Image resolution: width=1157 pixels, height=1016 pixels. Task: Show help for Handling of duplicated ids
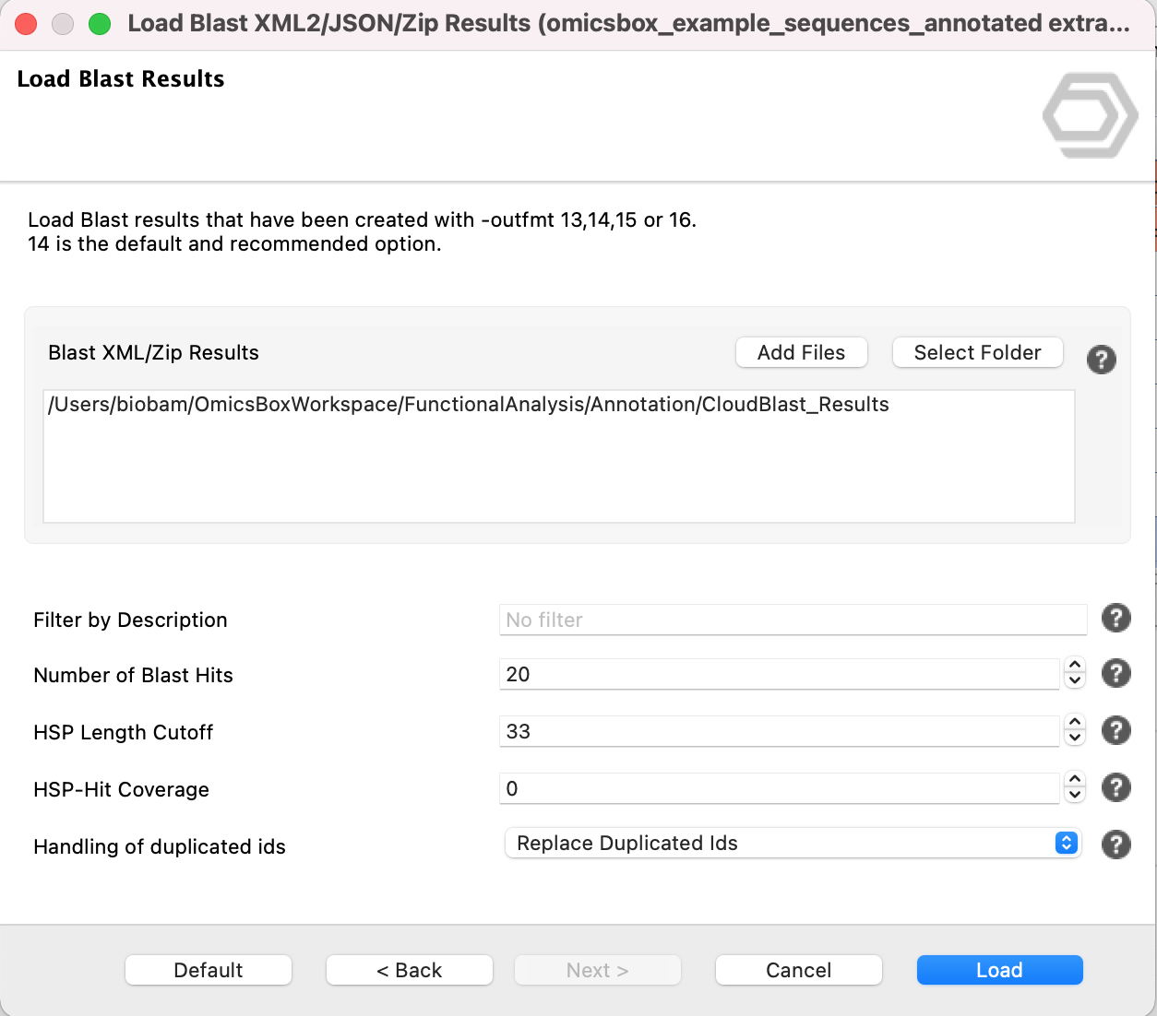point(1115,845)
